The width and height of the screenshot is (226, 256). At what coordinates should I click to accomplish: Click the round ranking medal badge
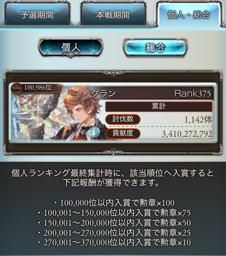(x=17, y=88)
